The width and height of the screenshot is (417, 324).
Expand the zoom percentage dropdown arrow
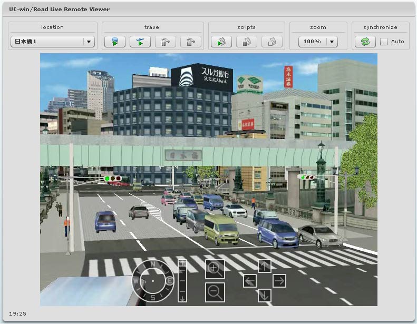[332, 42]
